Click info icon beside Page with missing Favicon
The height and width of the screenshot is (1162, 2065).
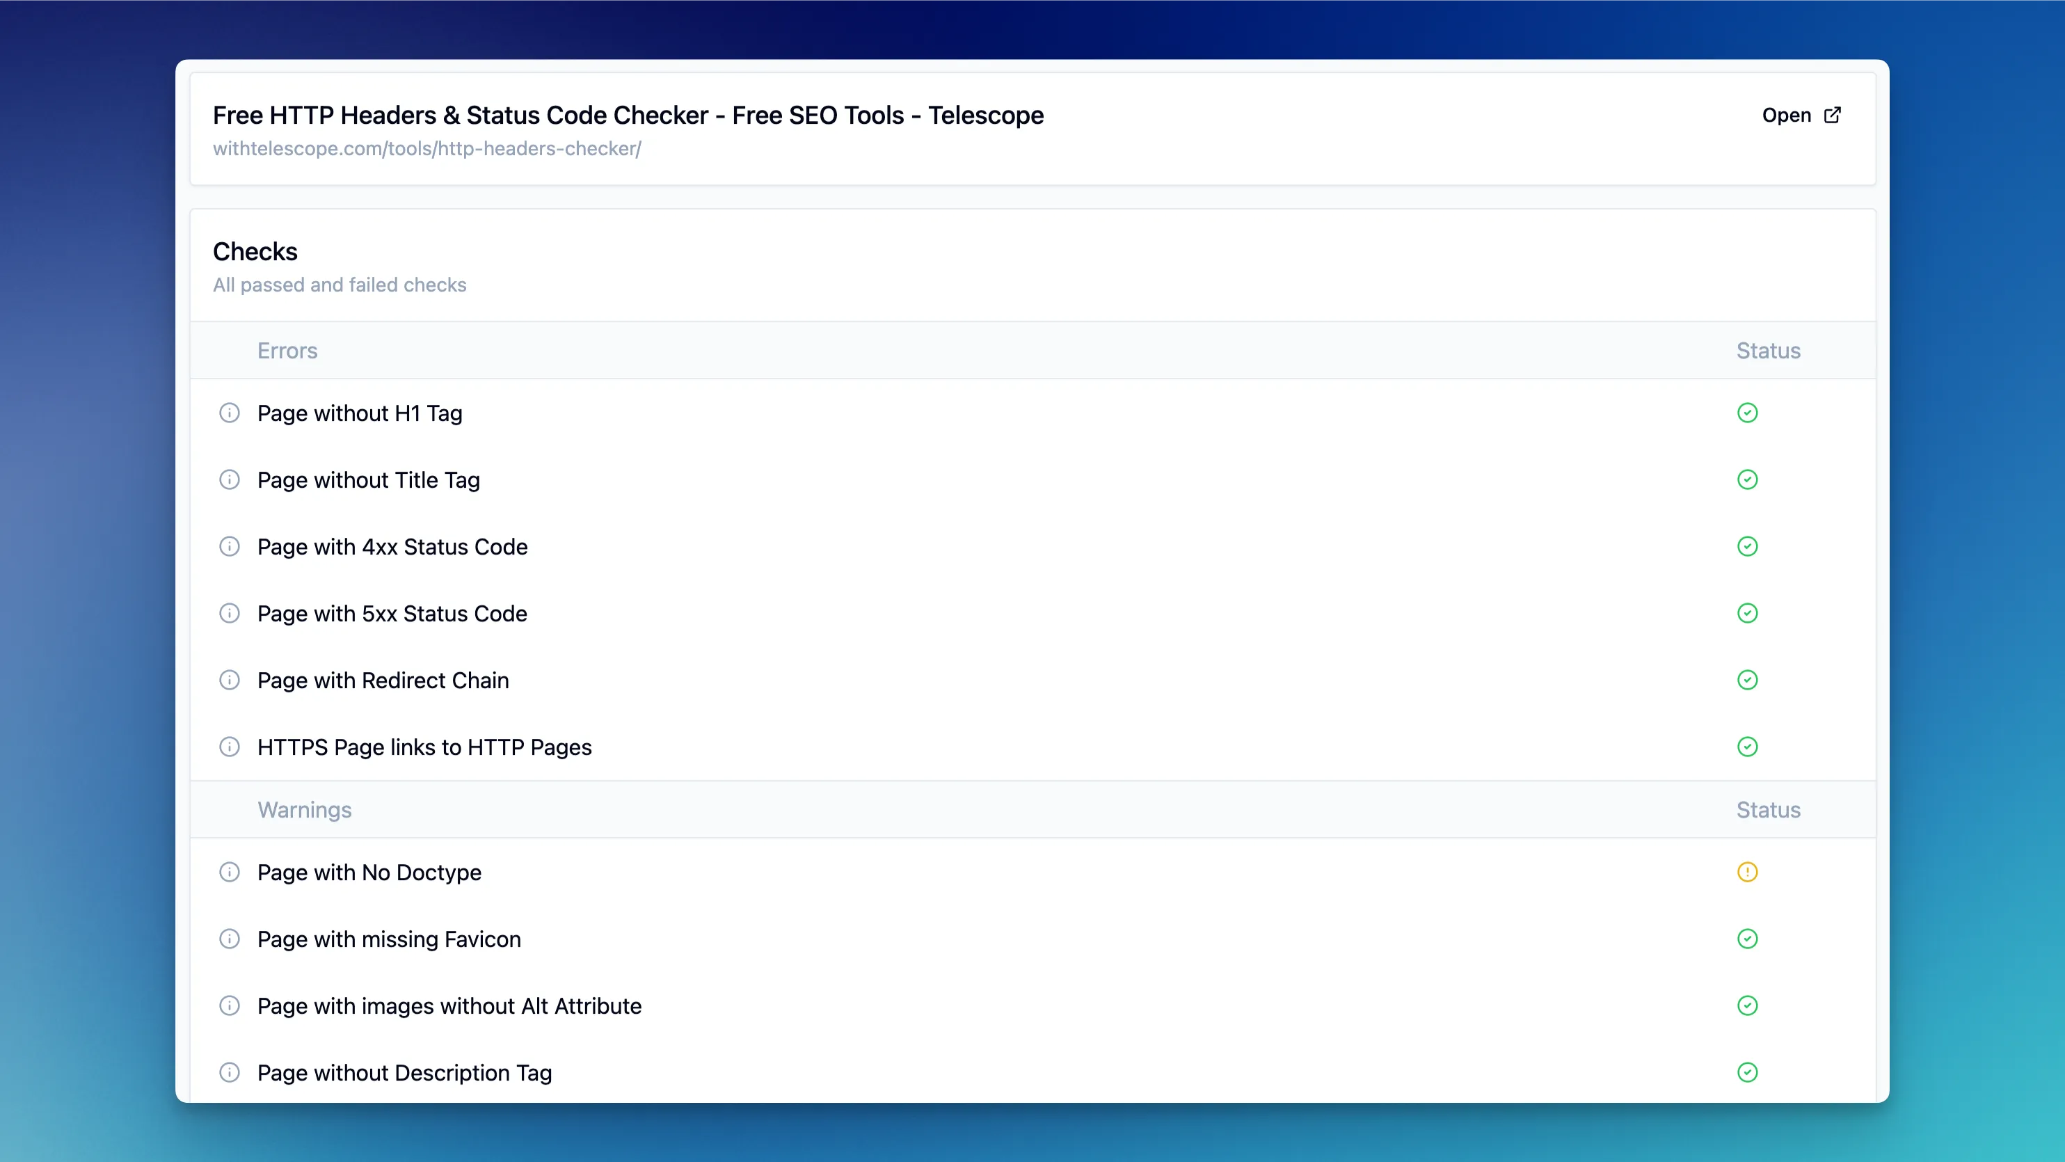(230, 939)
